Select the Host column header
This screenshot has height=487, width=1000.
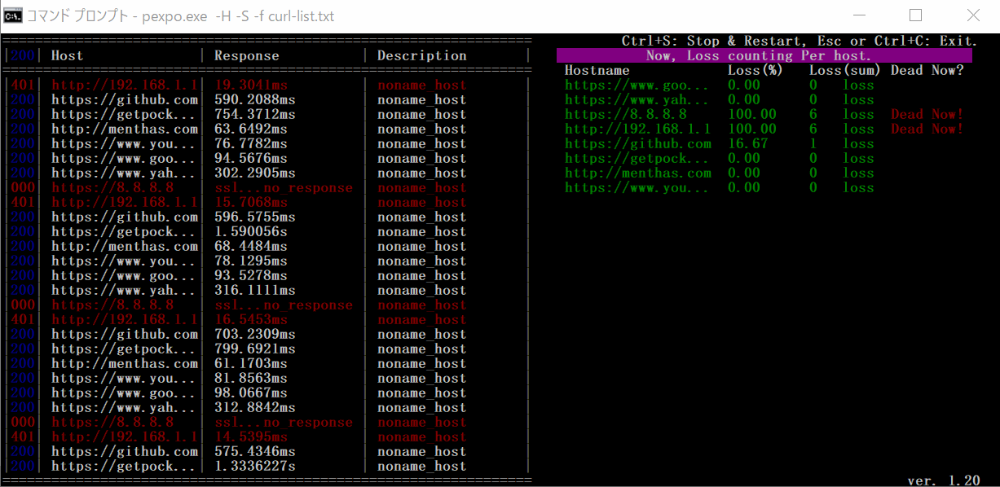(66, 55)
